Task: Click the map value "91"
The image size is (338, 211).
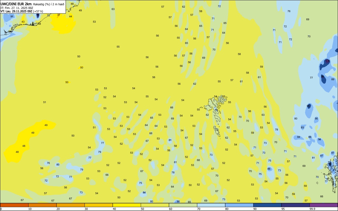Action: coord(12,17)
